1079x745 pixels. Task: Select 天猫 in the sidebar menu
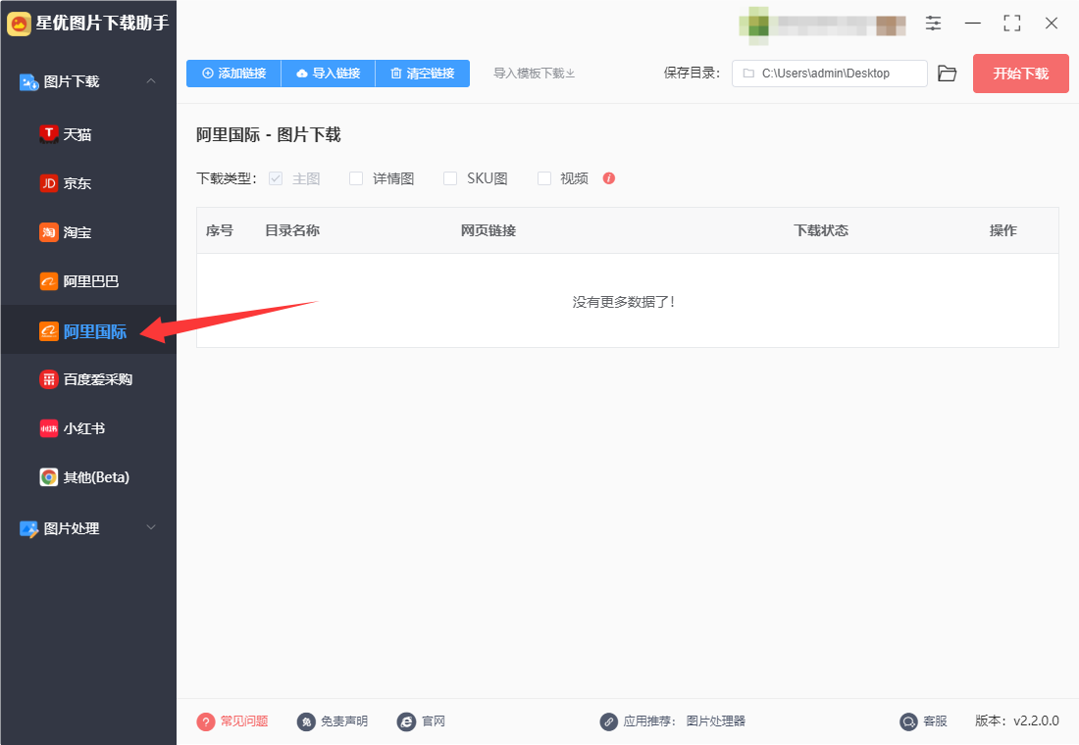pos(88,134)
